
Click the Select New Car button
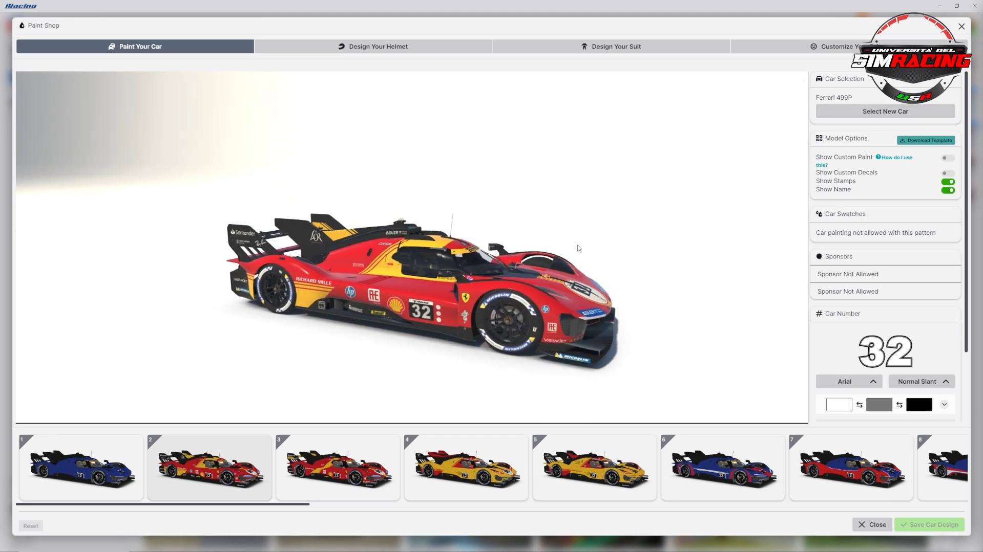[885, 112]
